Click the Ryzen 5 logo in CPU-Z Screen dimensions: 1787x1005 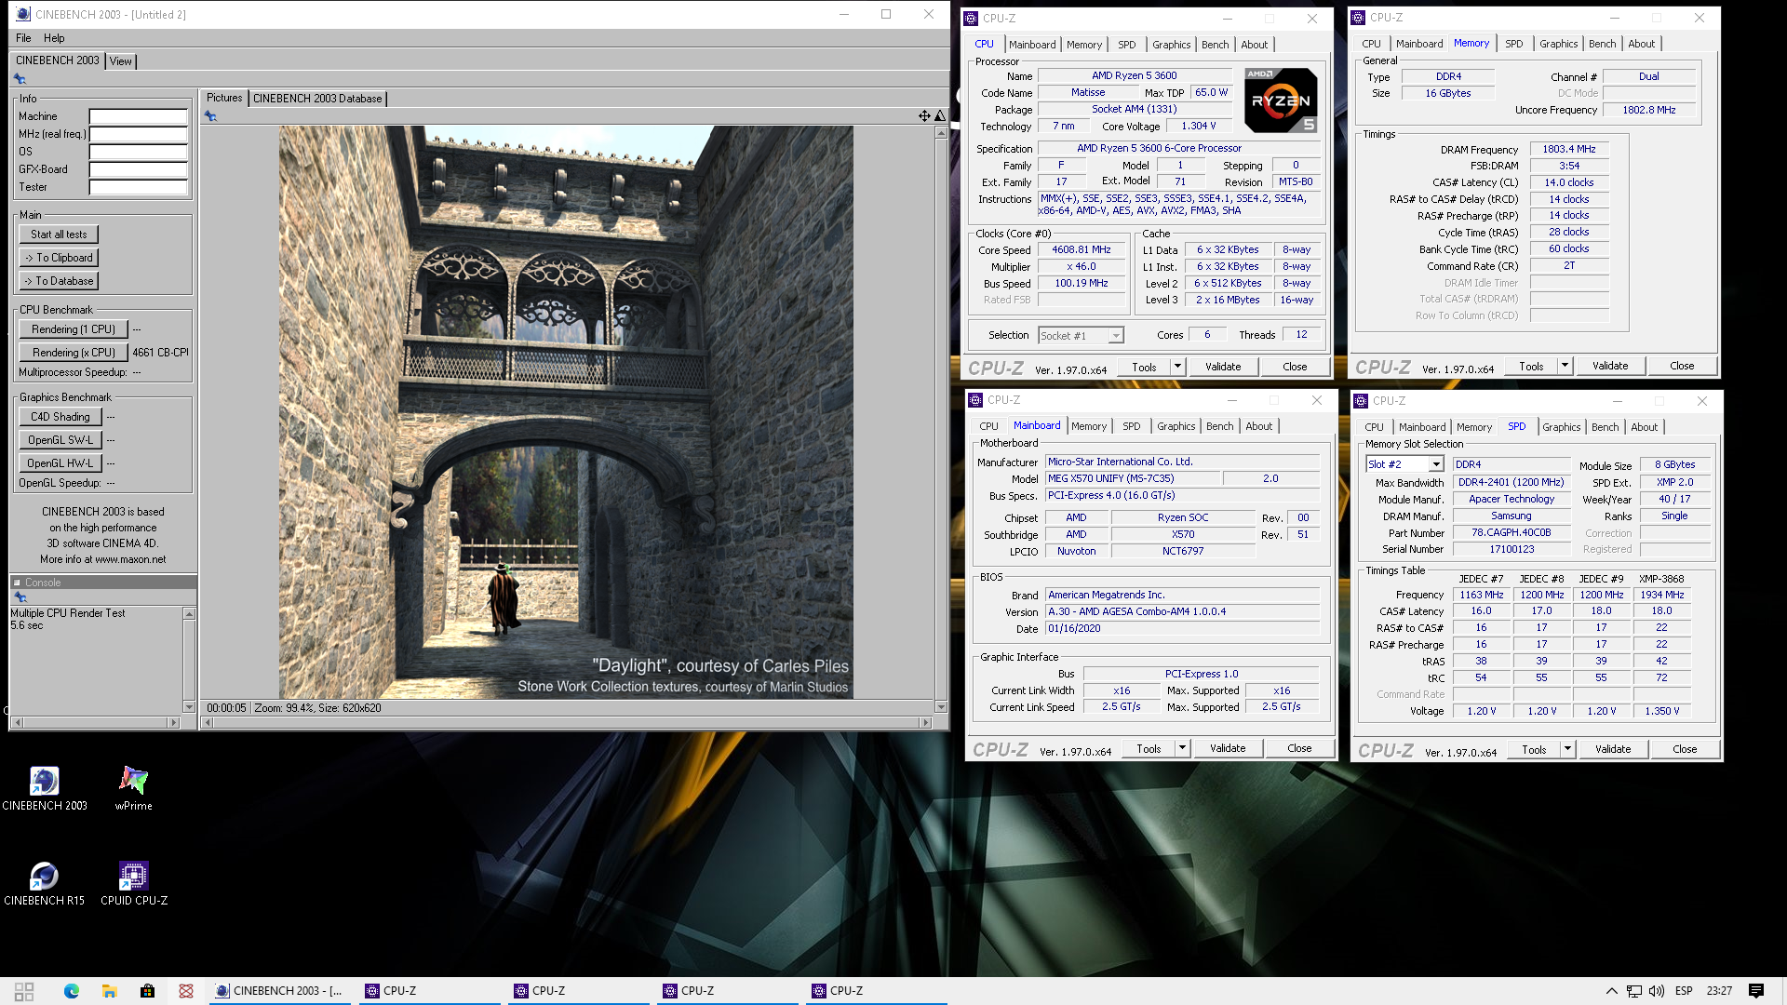pyautogui.click(x=1281, y=100)
